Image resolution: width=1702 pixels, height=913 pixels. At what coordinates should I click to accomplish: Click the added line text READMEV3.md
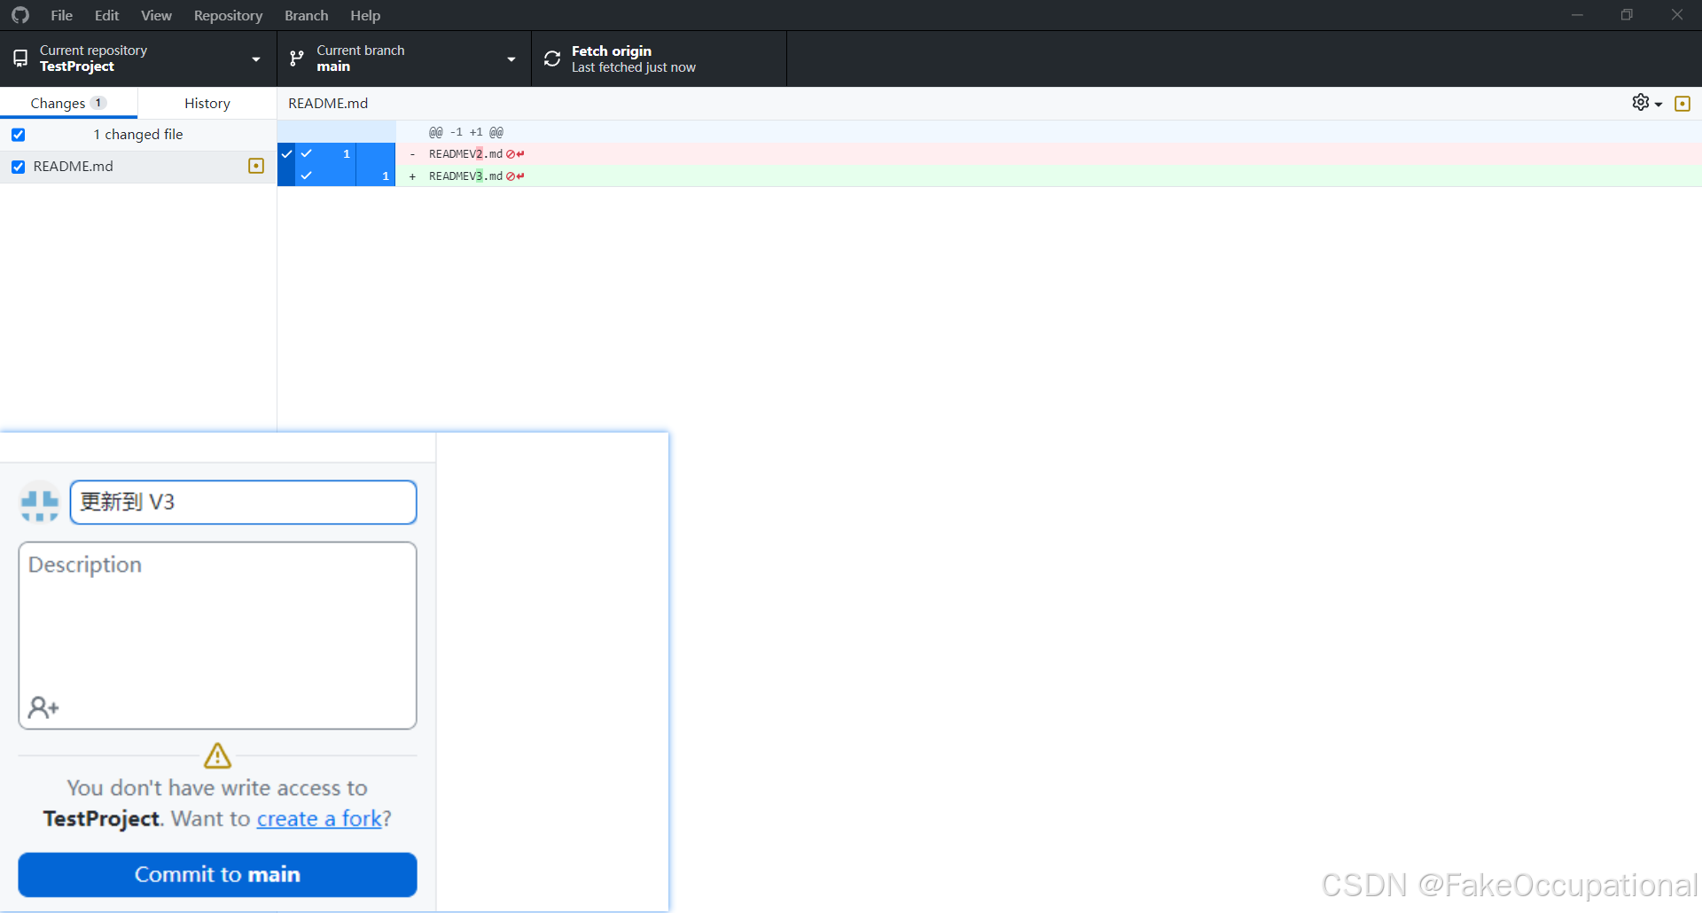pos(465,176)
